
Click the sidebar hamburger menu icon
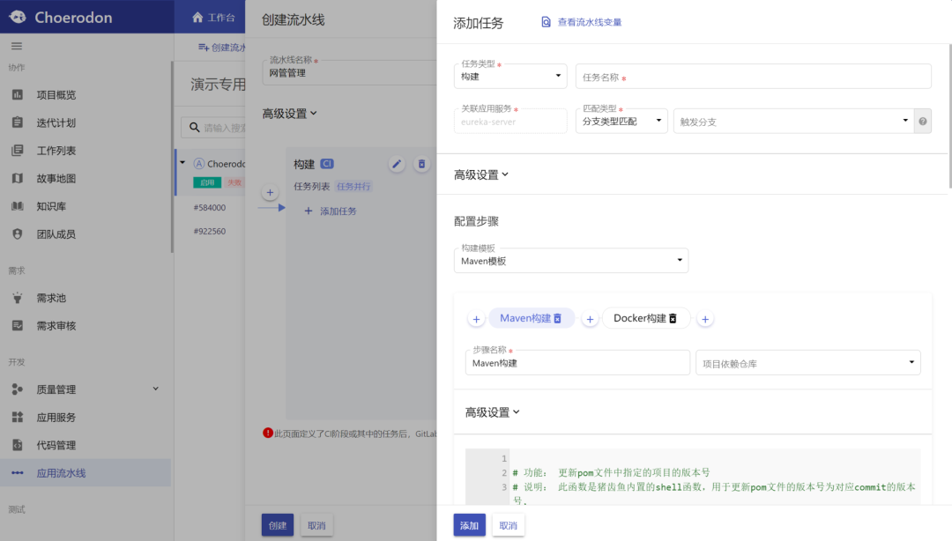(17, 46)
